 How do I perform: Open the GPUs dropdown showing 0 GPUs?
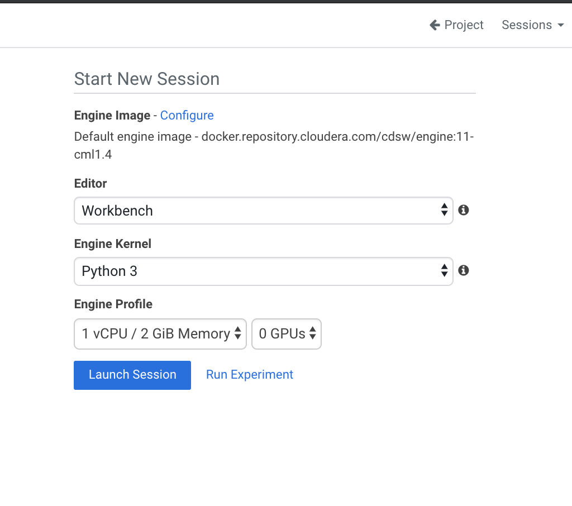tap(282, 333)
